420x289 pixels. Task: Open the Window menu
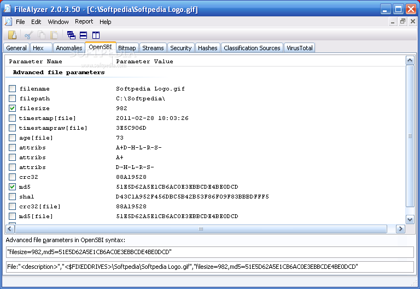pyautogui.click(x=58, y=22)
